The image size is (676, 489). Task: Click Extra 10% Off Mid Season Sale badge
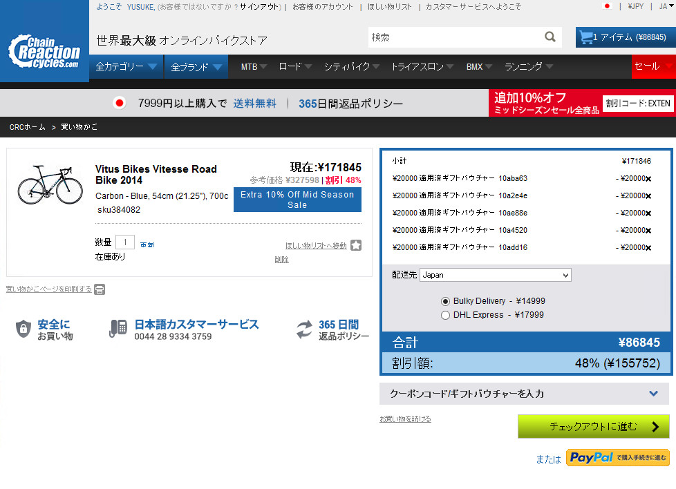point(297,200)
